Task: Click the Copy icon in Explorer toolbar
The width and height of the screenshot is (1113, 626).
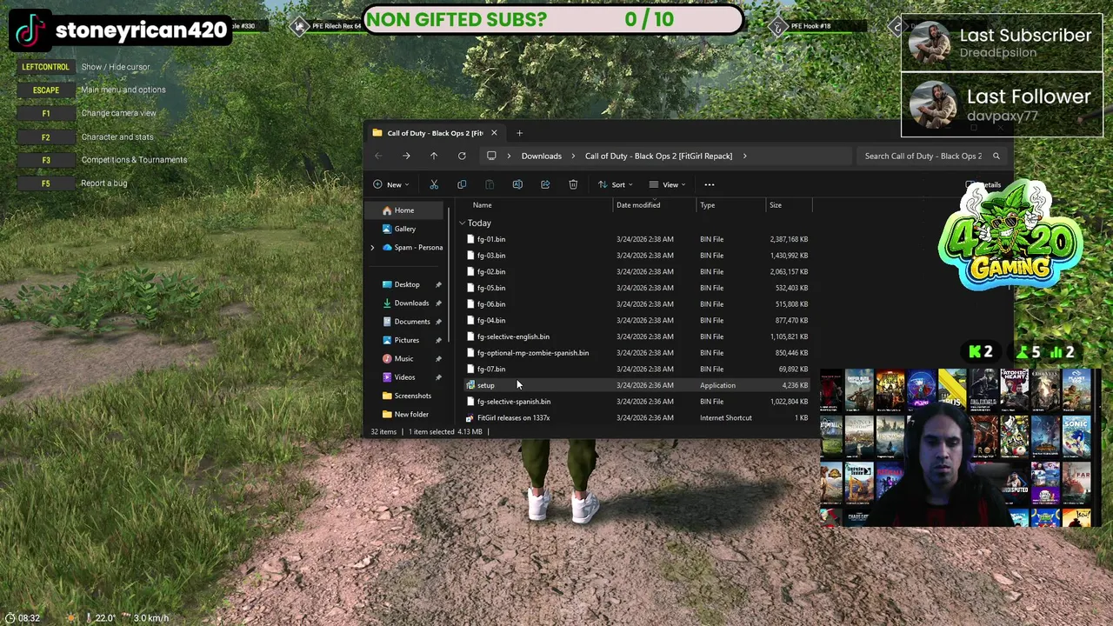Action: (x=462, y=184)
